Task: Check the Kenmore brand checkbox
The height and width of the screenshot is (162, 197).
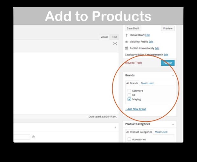Action: pos(129,91)
